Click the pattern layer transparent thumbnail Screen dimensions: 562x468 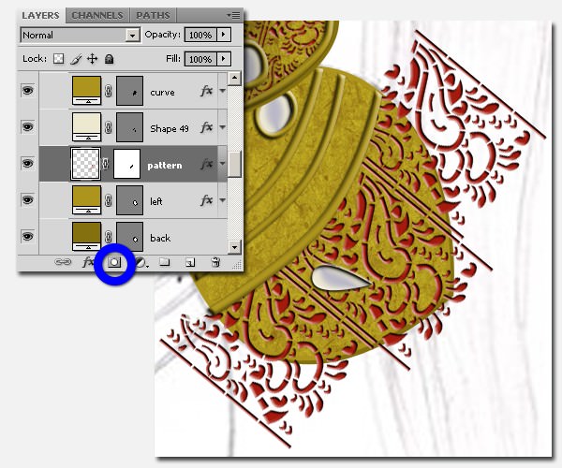[85, 164]
